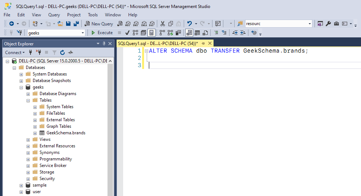This screenshot has width=361, height=196.
Task: Uncomment the selected lines icon
Action: tap(224, 33)
